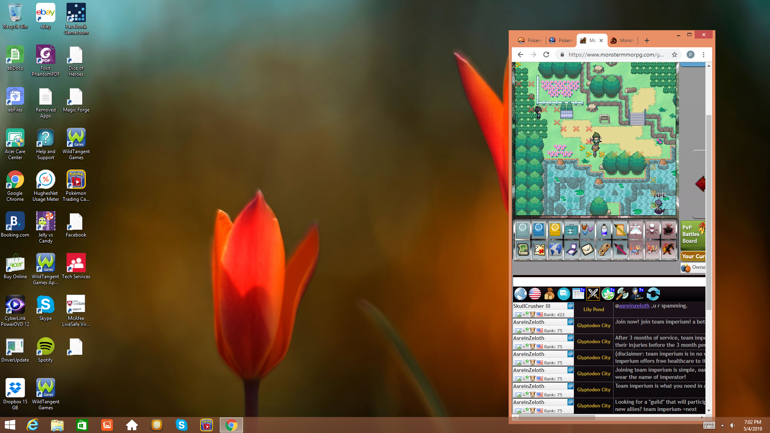Click the police officer moderator icon

636,294
